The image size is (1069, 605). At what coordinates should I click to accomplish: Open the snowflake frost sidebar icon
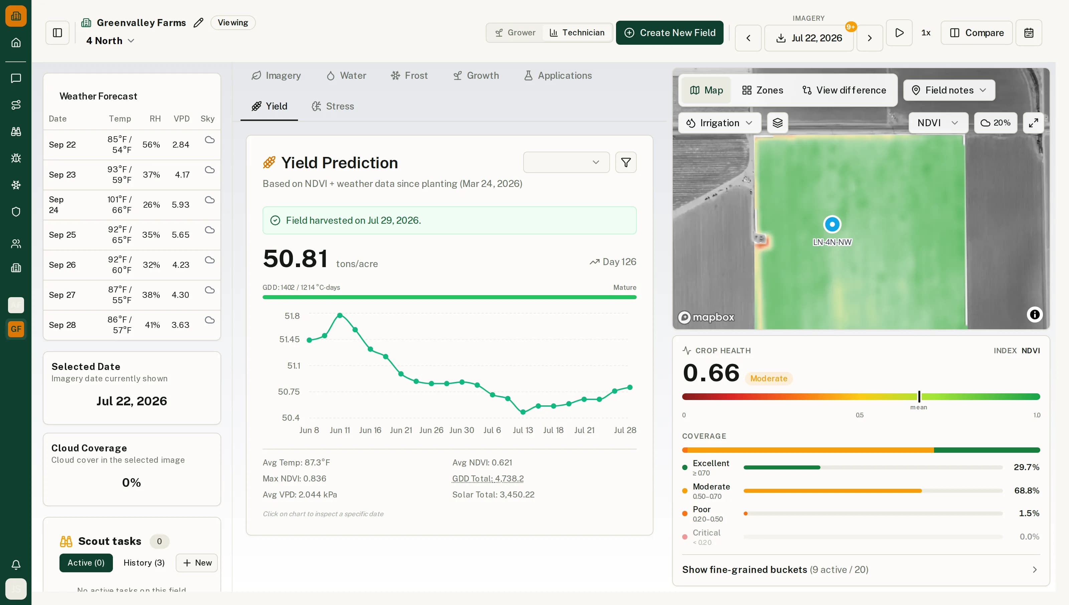coord(16,185)
